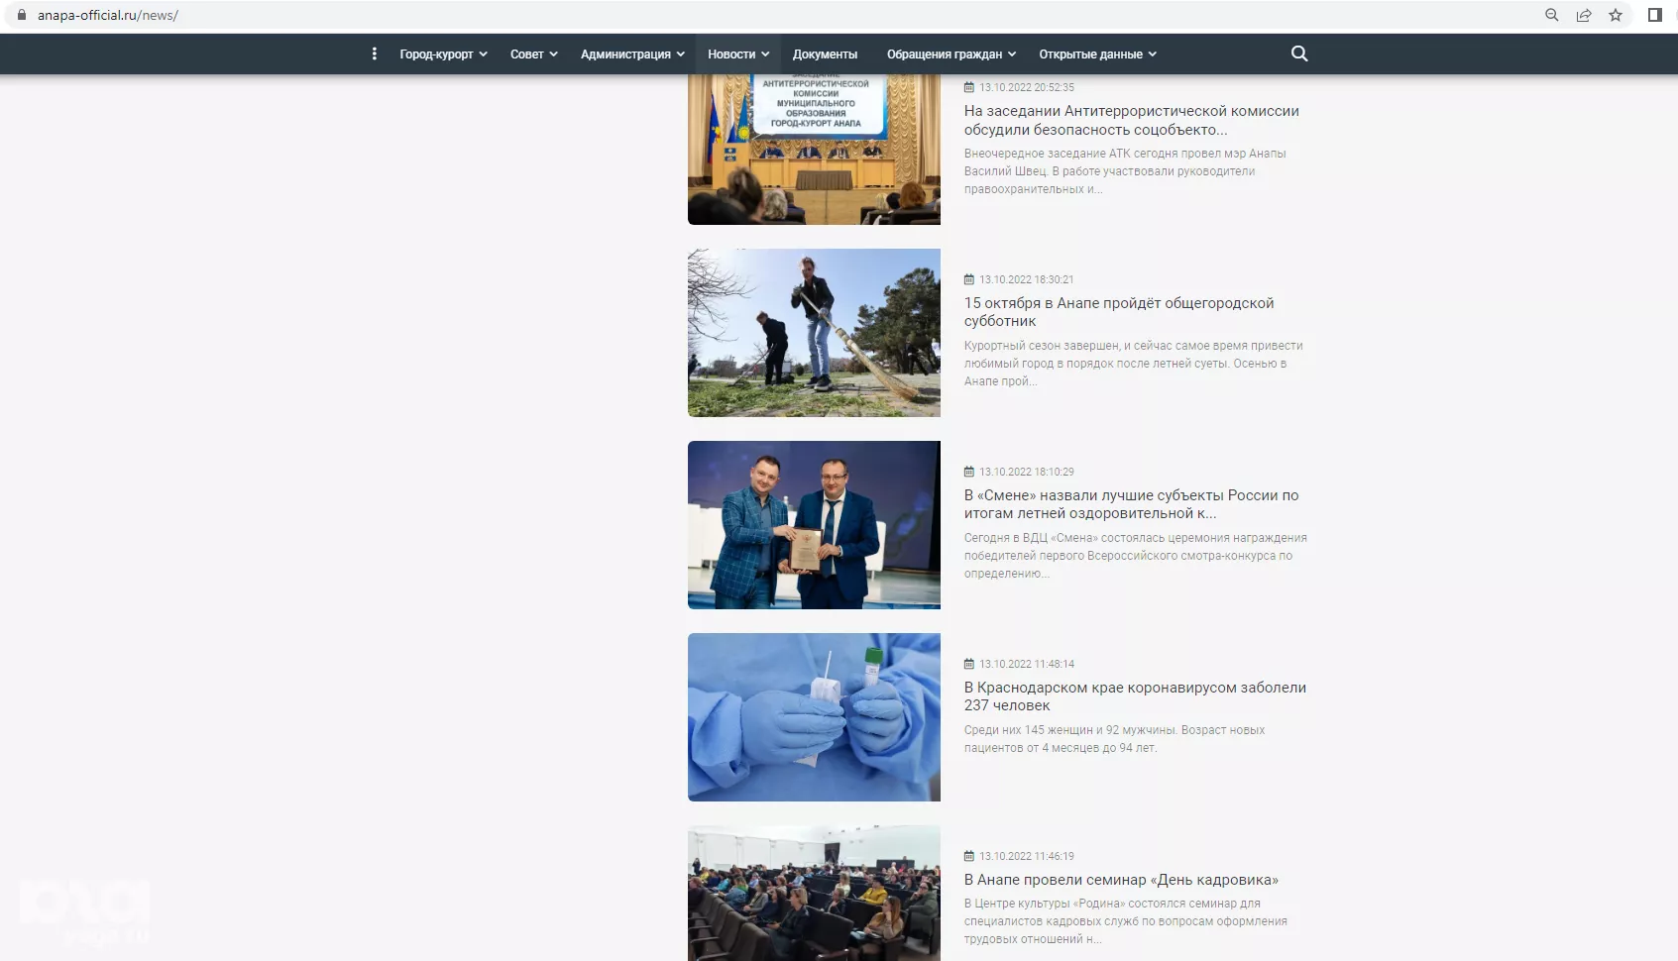Image resolution: width=1678 pixels, height=961 pixels.
Task: Click thumbnail of two men holding award
Action: coord(814,524)
